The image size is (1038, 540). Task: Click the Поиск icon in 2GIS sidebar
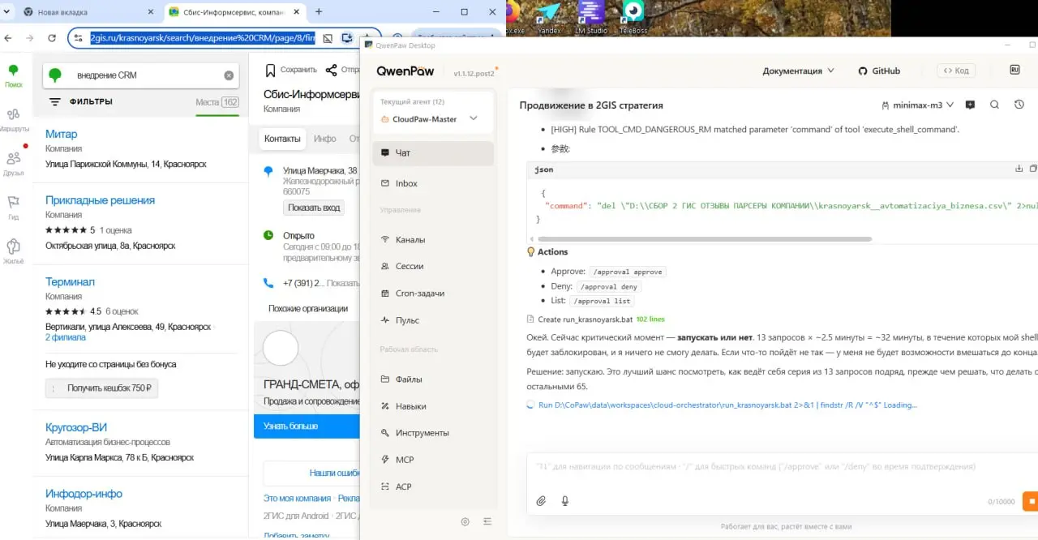13,75
